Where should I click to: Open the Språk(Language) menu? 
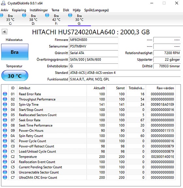coord(97,10)
